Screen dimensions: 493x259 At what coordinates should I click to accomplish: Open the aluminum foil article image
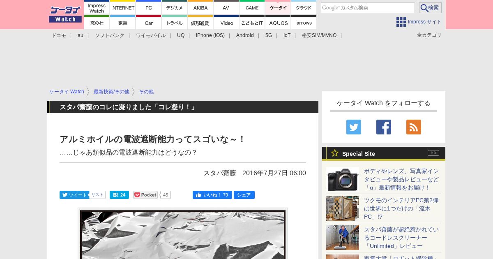tap(183, 234)
